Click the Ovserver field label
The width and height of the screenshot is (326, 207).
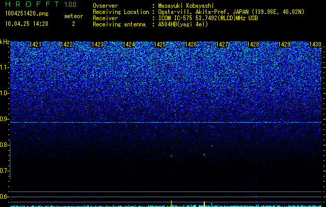105,6
